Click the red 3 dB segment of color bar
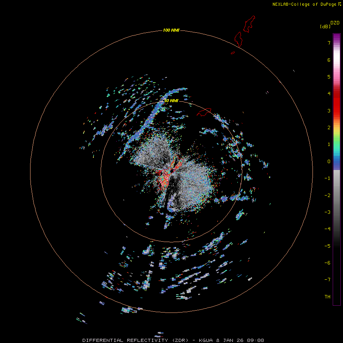This screenshot has width=343, height=343. [x=337, y=111]
